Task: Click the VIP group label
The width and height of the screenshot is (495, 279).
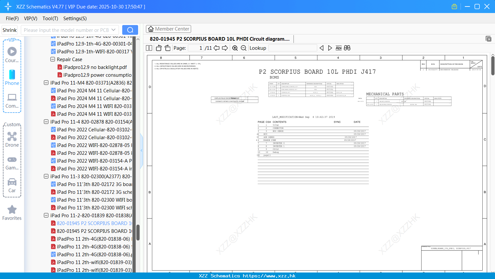Action: point(12,40)
